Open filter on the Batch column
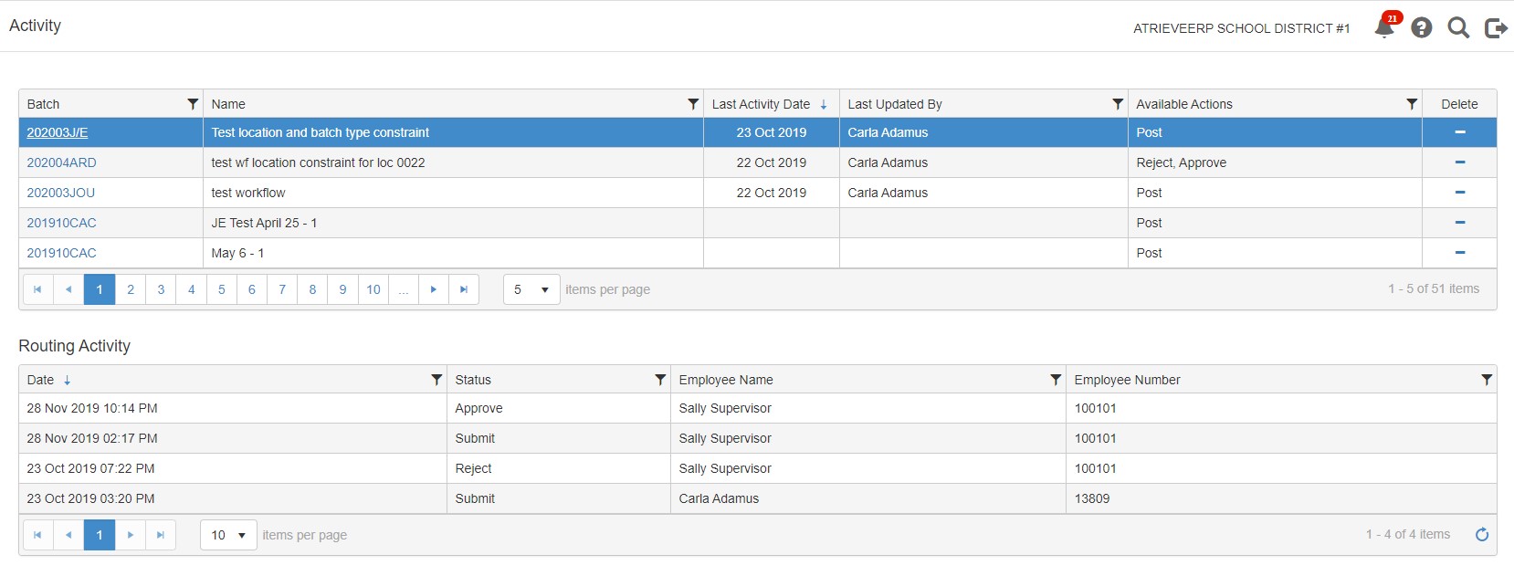Screen dimensions: 1514x576 tap(193, 104)
